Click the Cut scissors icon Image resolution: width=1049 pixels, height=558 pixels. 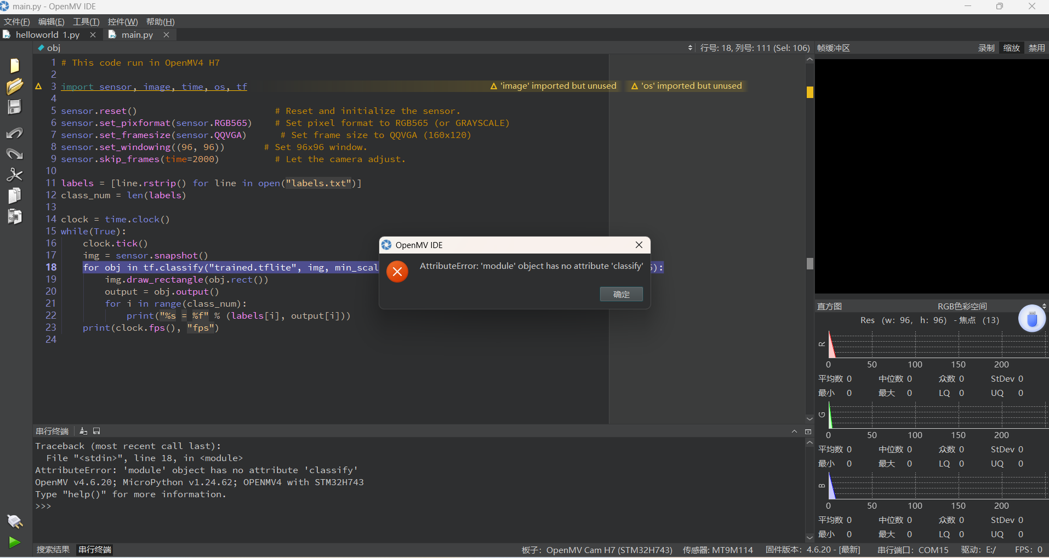click(15, 175)
